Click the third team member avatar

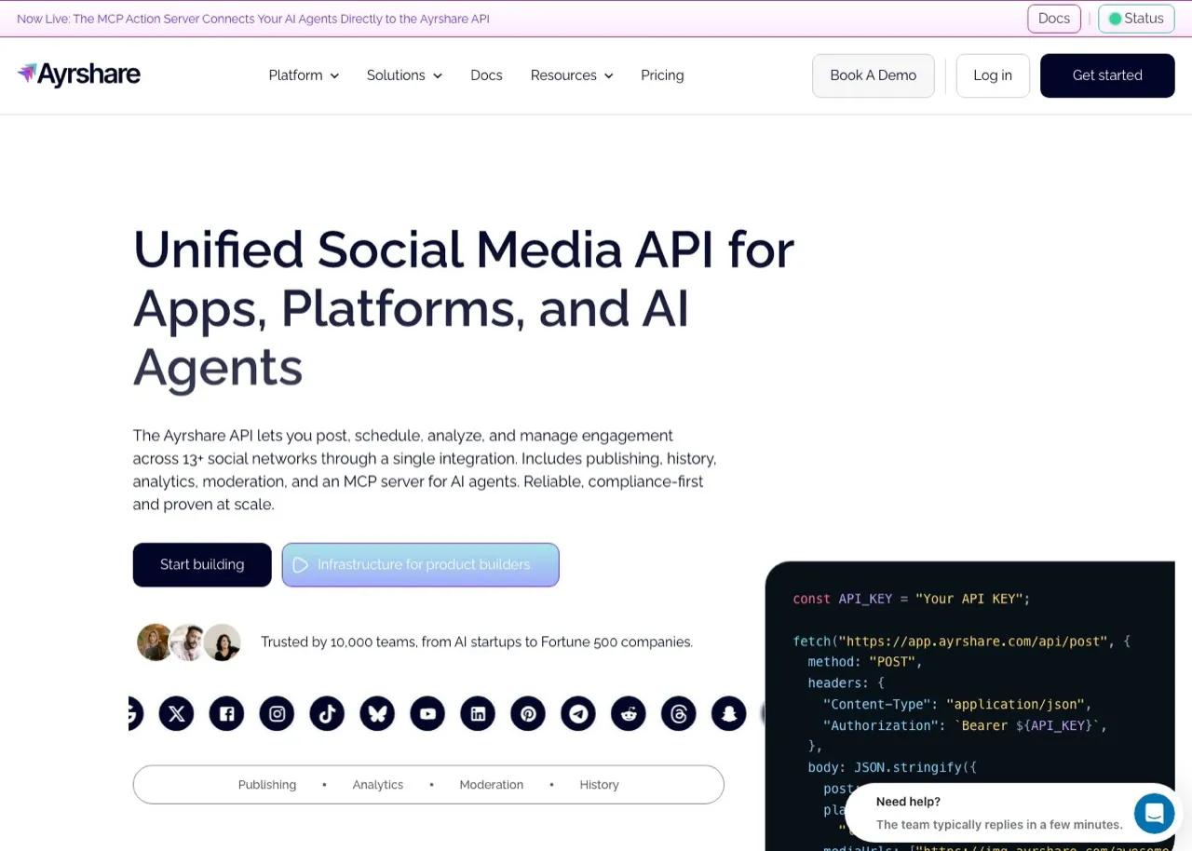coord(223,642)
